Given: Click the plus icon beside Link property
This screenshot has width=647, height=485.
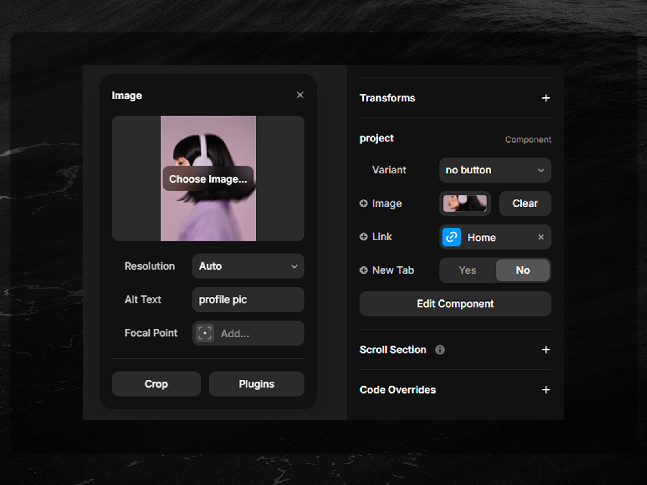Looking at the screenshot, I should tap(364, 237).
